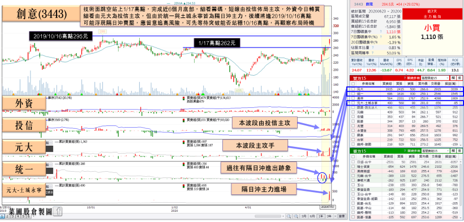Click 排 sort button in 買方15 header

coord(459,78)
